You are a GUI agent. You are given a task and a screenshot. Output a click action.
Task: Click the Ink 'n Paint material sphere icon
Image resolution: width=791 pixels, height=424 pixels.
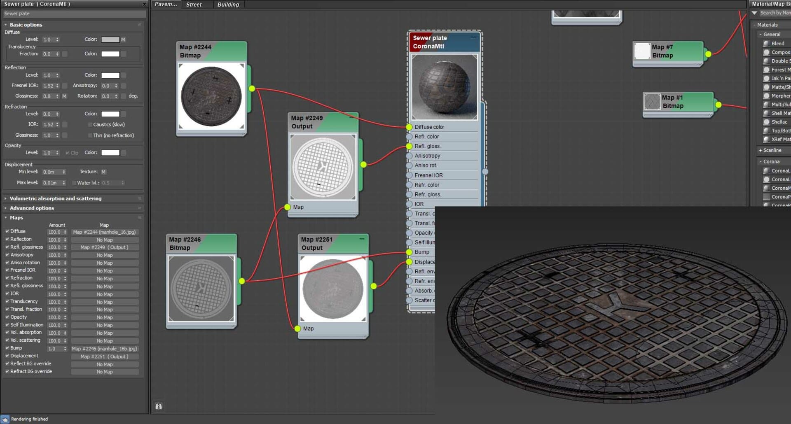pos(766,78)
